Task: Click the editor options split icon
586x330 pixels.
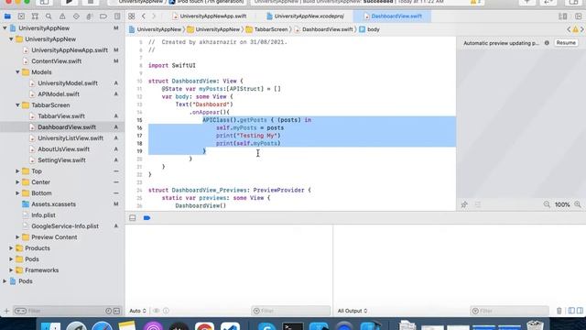Action: point(562,16)
